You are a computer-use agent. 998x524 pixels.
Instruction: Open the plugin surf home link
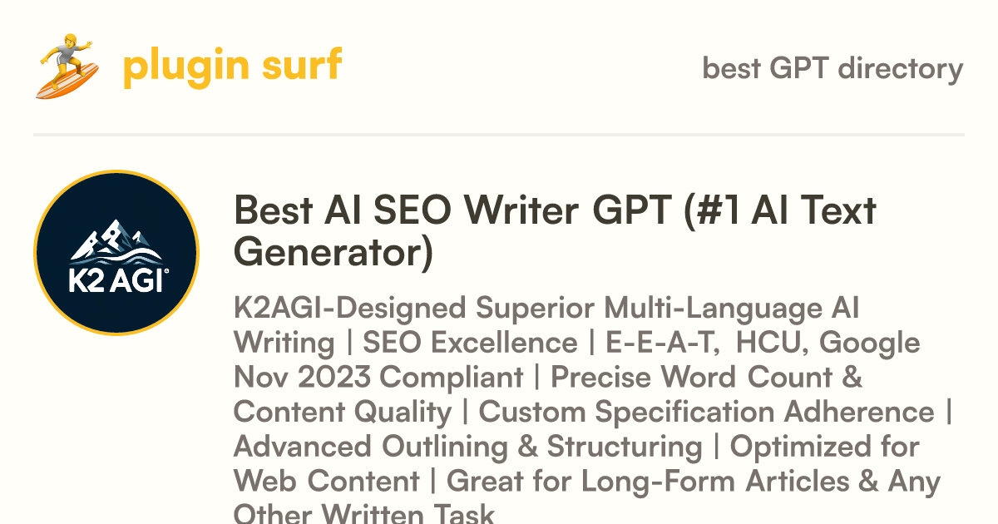[232, 65]
